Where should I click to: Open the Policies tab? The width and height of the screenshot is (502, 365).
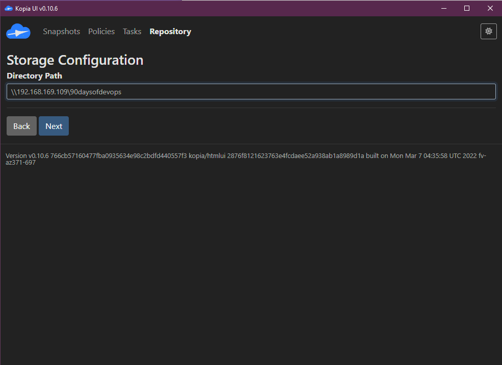[101, 32]
